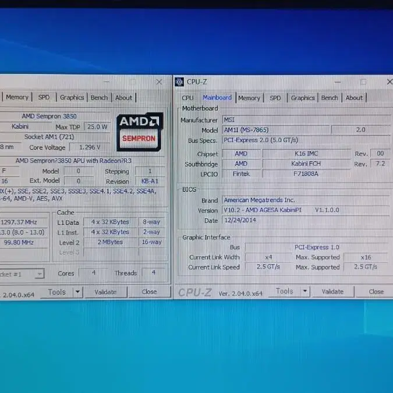
Task: Click the PCI-Express 1.0 graphic bus value
Action: [317, 247]
